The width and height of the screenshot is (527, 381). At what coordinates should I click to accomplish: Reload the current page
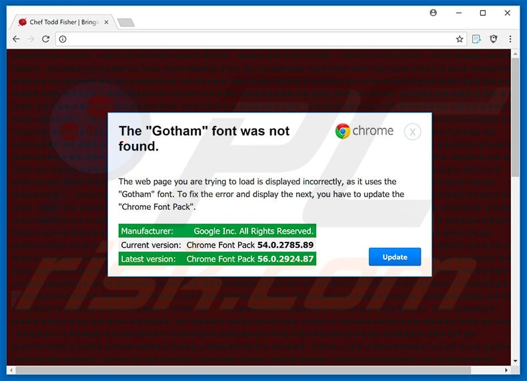click(x=46, y=39)
